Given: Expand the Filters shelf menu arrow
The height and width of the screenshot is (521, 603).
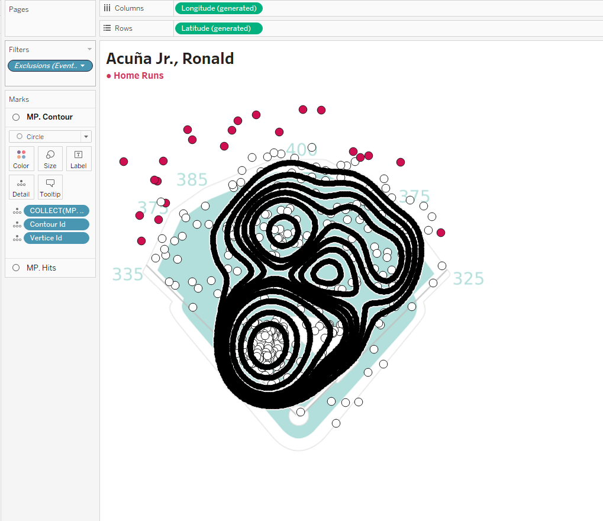Looking at the screenshot, I should (90, 50).
